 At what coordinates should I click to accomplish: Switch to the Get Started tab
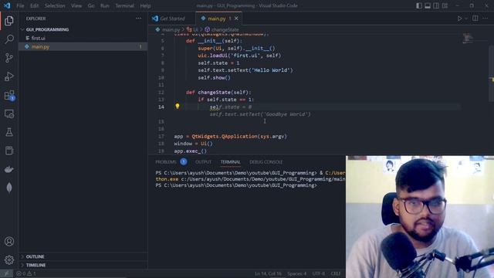click(171, 19)
